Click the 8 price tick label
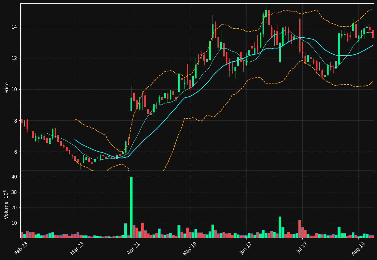 (x=16, y=121)
